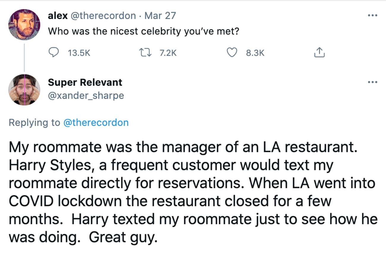Click @therecordon in the "Replying to" line
Viewport: 386px width, 254px height.
pyautogui.click(x=96, y=123)
